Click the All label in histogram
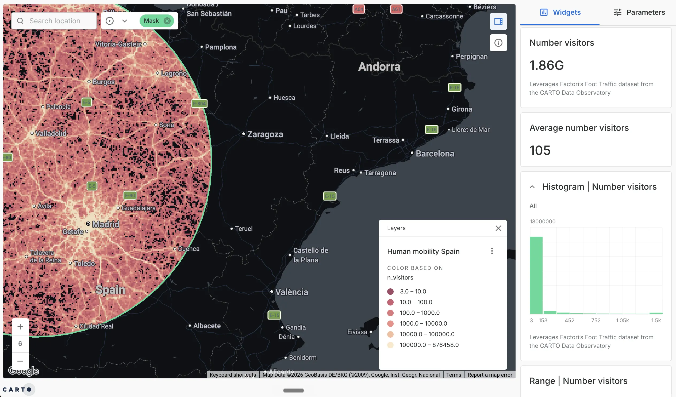Screen dimensions: 676x397 click(533, 206)
